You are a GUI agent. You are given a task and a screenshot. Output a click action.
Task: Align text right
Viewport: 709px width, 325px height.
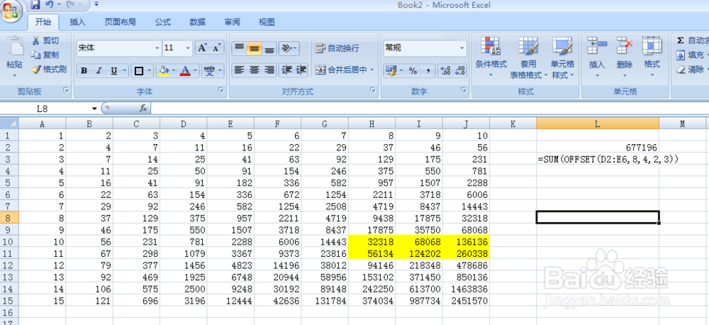(269, 70)
